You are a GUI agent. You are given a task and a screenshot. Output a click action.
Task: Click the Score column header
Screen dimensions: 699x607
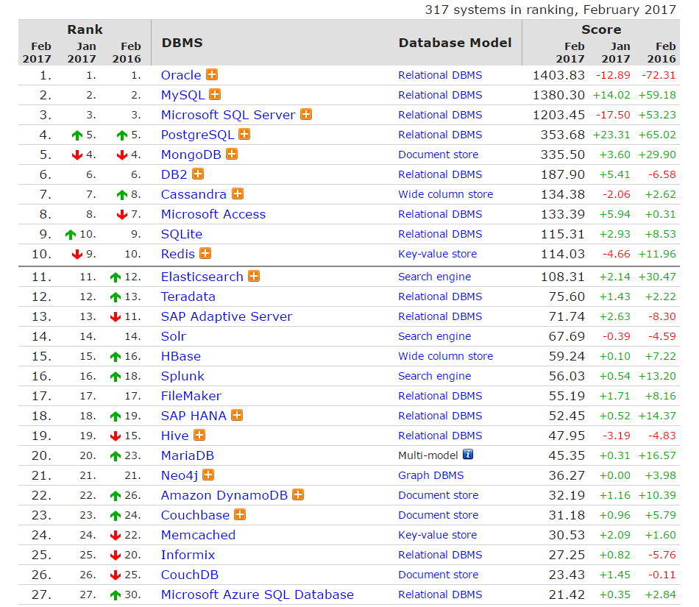tap(601, 29)
